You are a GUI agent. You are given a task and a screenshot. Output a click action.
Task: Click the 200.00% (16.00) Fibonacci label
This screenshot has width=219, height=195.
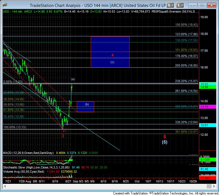[187, 65]
